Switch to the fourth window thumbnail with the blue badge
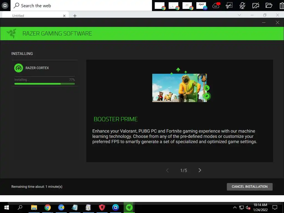The image size is (284, 213). click(x=202, y=6)
